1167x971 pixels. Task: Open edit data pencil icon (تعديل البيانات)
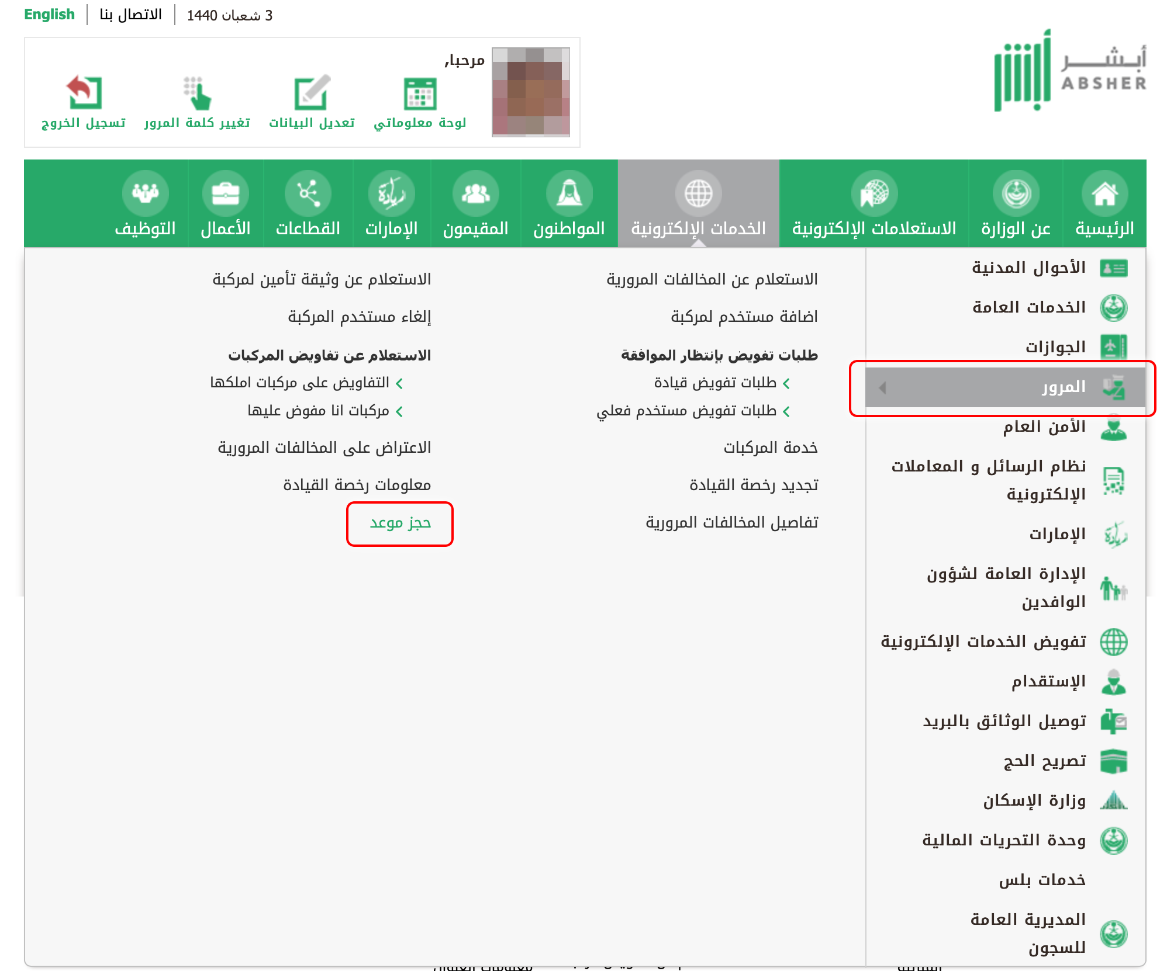point(312,93)
